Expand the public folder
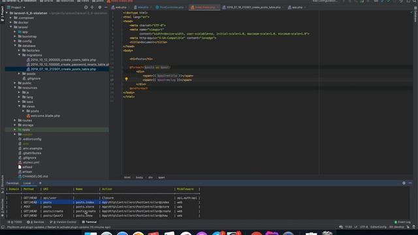The image size is (418, 235). pos(15,83)
